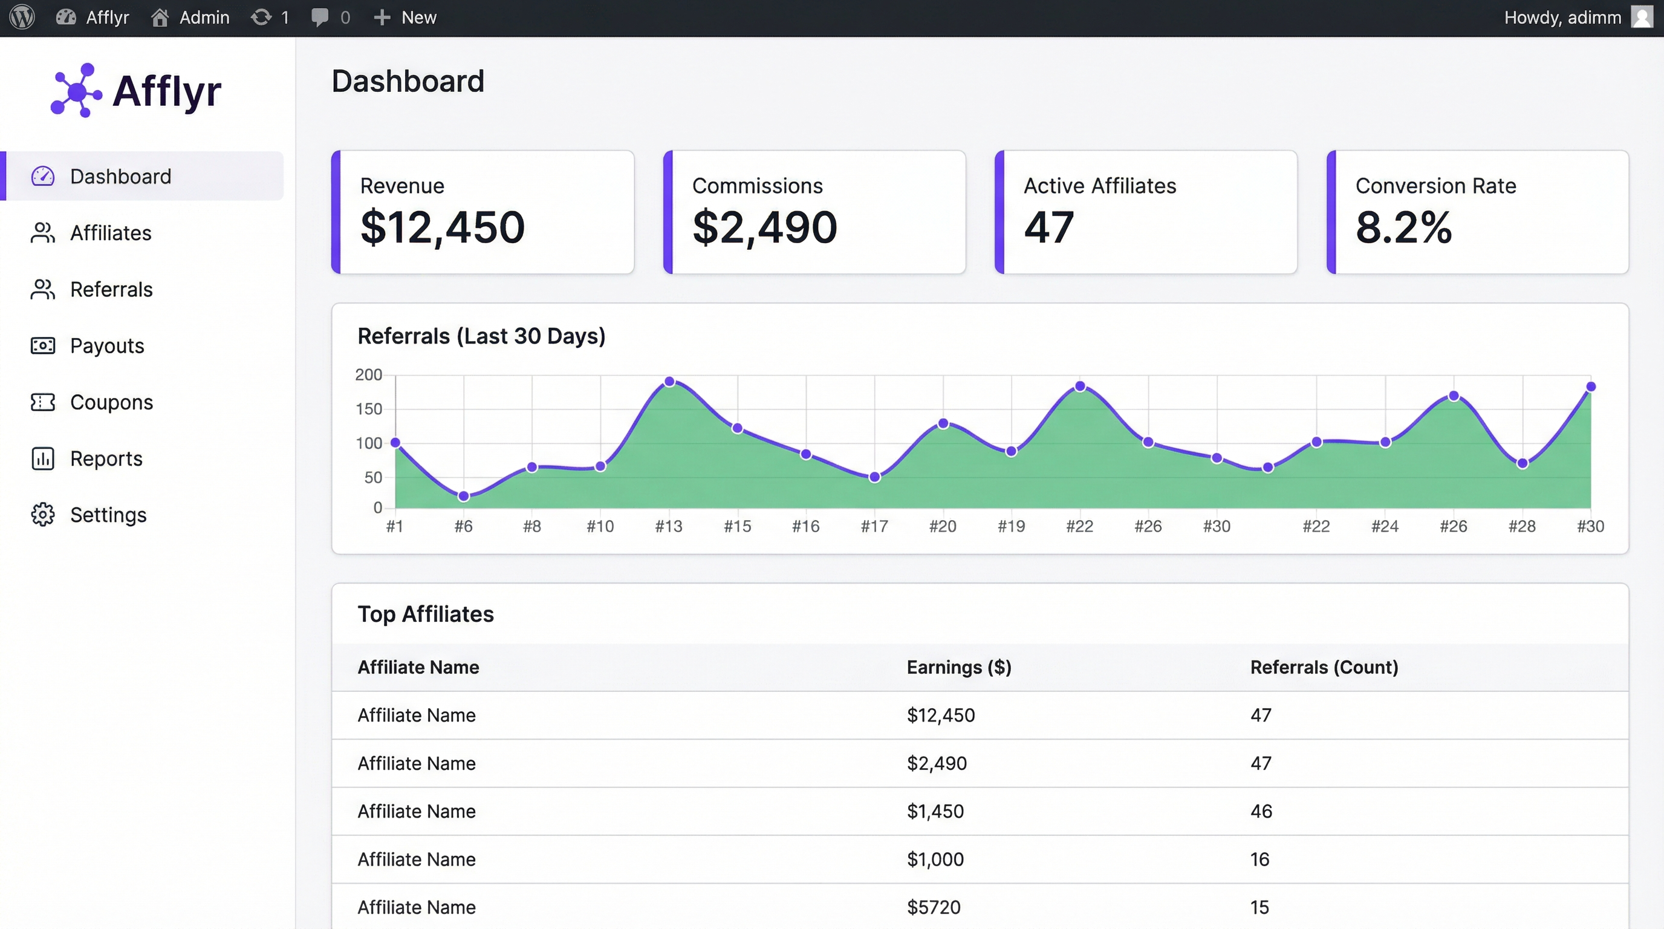
Task: Click the $1,000 earnings cell
Action: [x=935, y=859]
